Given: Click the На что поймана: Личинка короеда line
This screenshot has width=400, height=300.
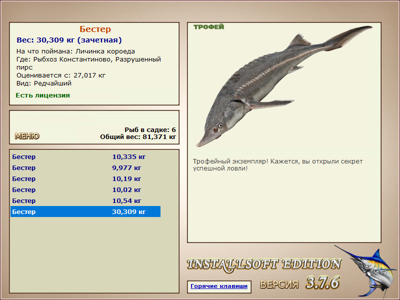Looking at the screenshot, I should tap(75, 51).
